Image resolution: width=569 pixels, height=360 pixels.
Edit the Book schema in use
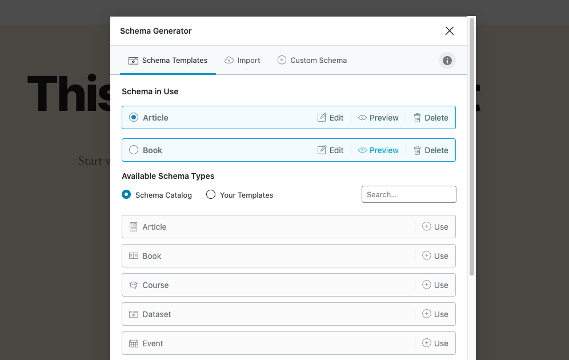coord(330,150)
